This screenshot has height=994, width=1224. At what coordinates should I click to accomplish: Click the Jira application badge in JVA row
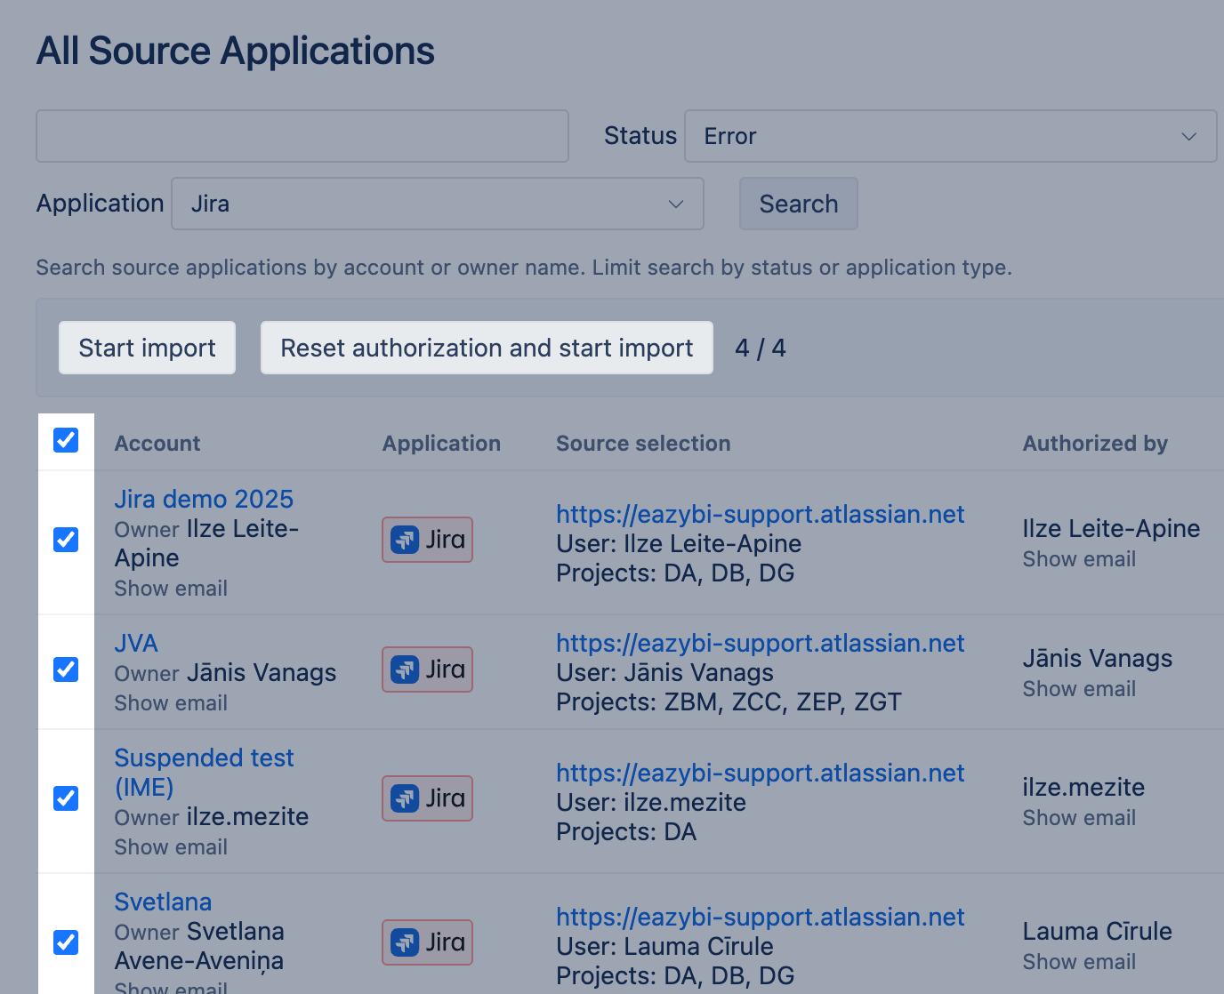point(427,669)
